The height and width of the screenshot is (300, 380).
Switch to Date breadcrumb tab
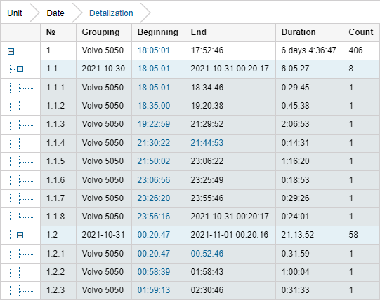click(x=55, y=13)
